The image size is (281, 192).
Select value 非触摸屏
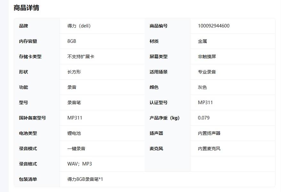[207, 57]
